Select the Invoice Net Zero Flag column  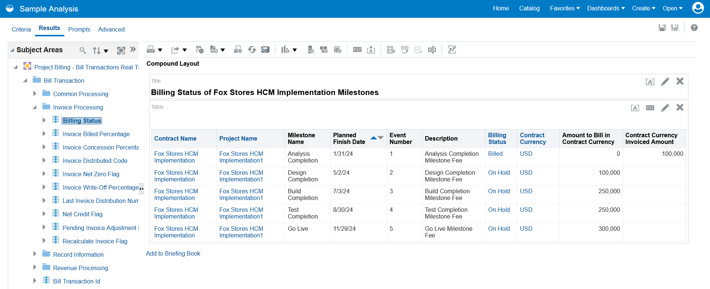pyautogui.click(x=91, y=174)
